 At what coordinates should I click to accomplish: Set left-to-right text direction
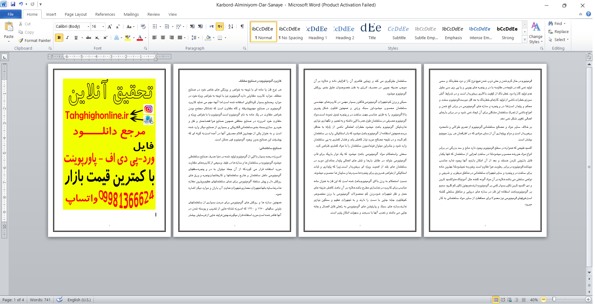211,27
